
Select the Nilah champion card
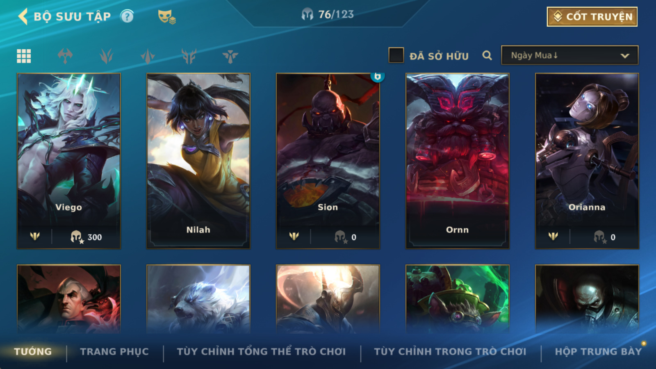(198, 161)
